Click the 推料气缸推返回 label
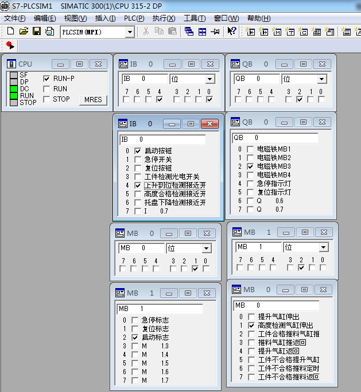 282,343
